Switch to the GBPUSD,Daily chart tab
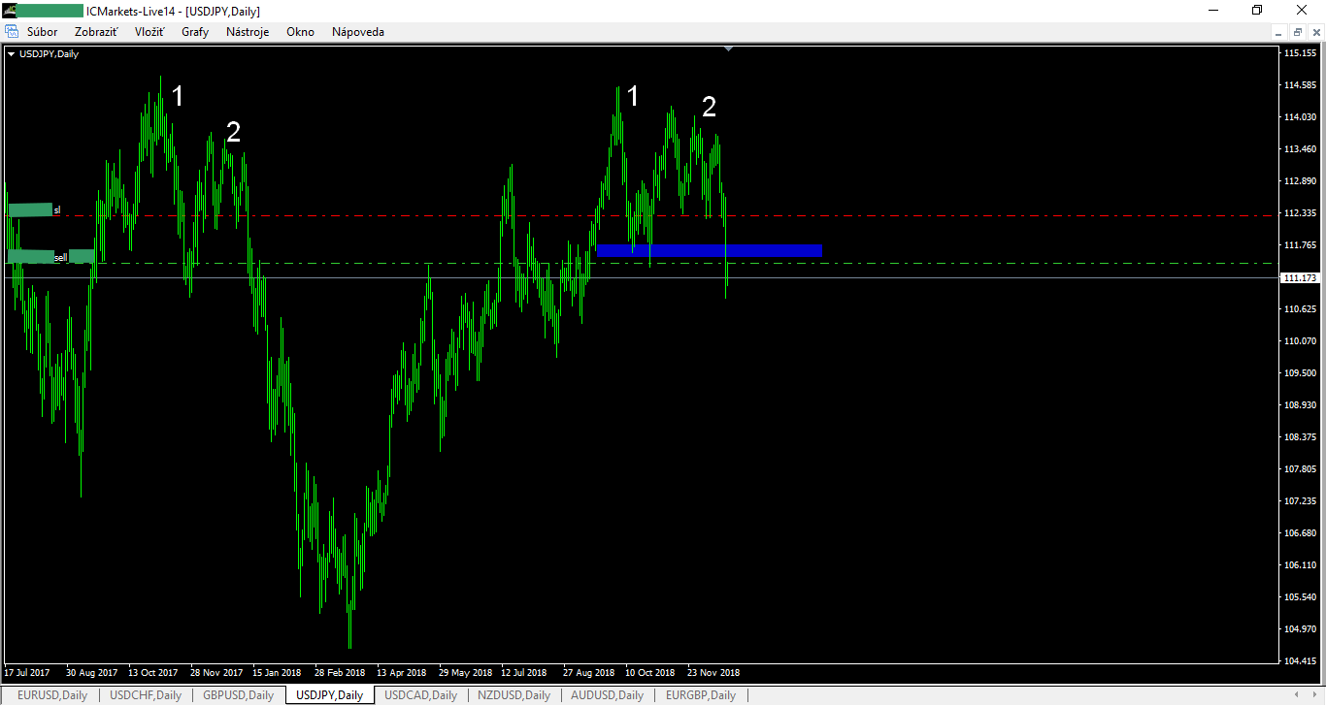The height and width of the screenshot is (706, 1326). [238, 695]
